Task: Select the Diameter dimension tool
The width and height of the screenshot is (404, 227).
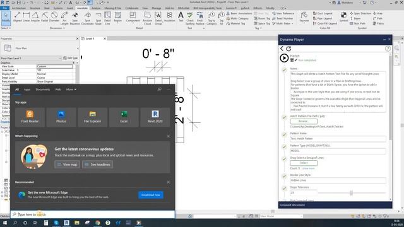Action: click(x=54, y=17)
